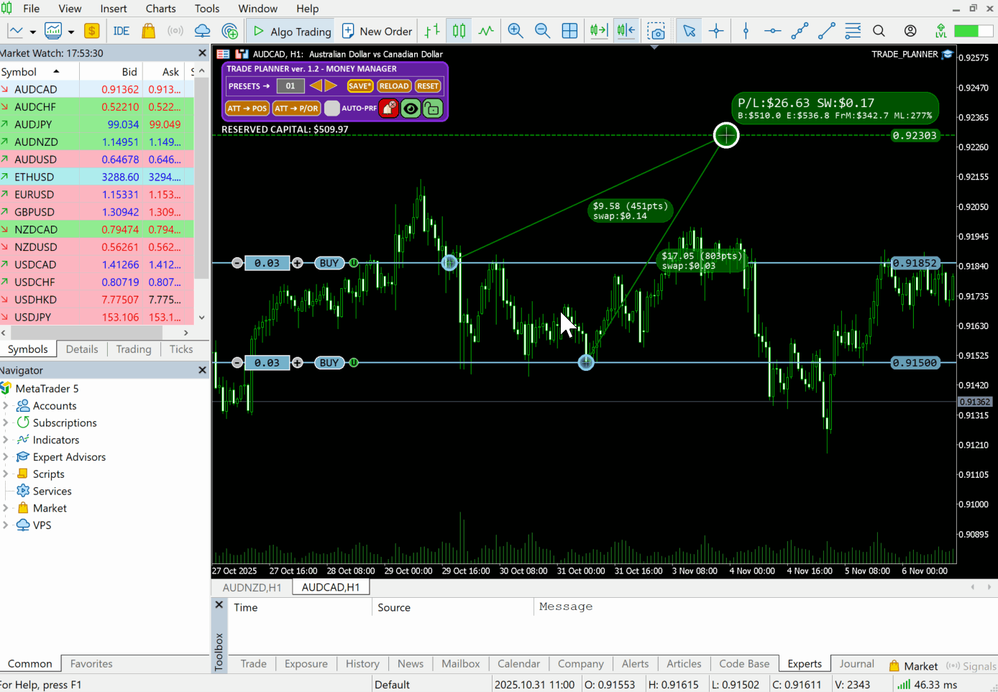Viewport: 998px width, 692px height.
Task: Select the crosshair cursor tool
Action: click(x=715, y=31)
